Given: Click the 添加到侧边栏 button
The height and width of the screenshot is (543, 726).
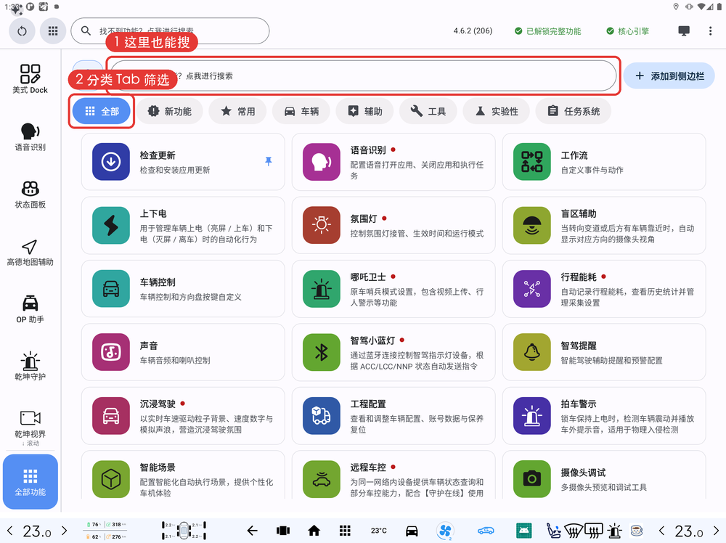Looking at the screenshot, I should (x=669, y=76).
